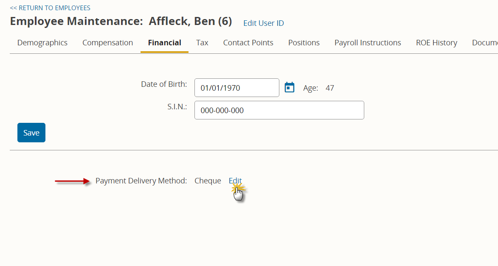Open the Contact Points tab
498x266 pixels.
[x=248, y=43]
